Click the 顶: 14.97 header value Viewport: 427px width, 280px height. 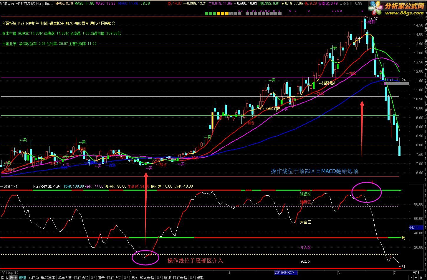pos(175,4)
